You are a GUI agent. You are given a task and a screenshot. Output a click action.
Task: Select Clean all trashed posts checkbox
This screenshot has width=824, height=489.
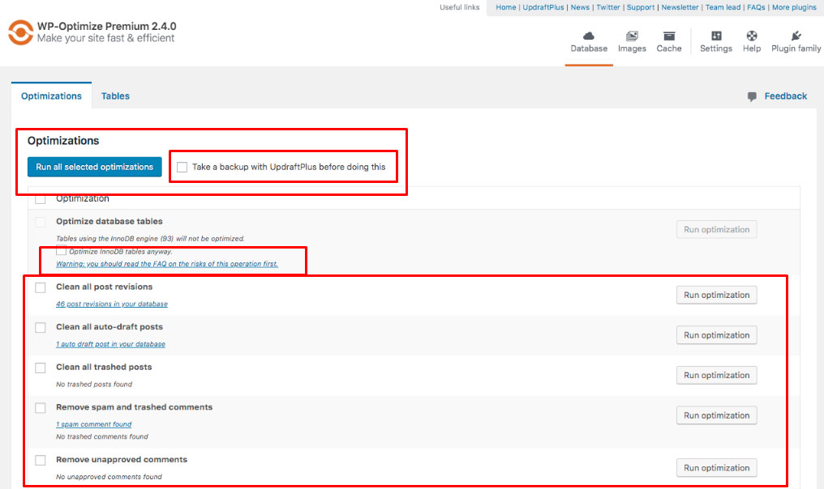41,368
